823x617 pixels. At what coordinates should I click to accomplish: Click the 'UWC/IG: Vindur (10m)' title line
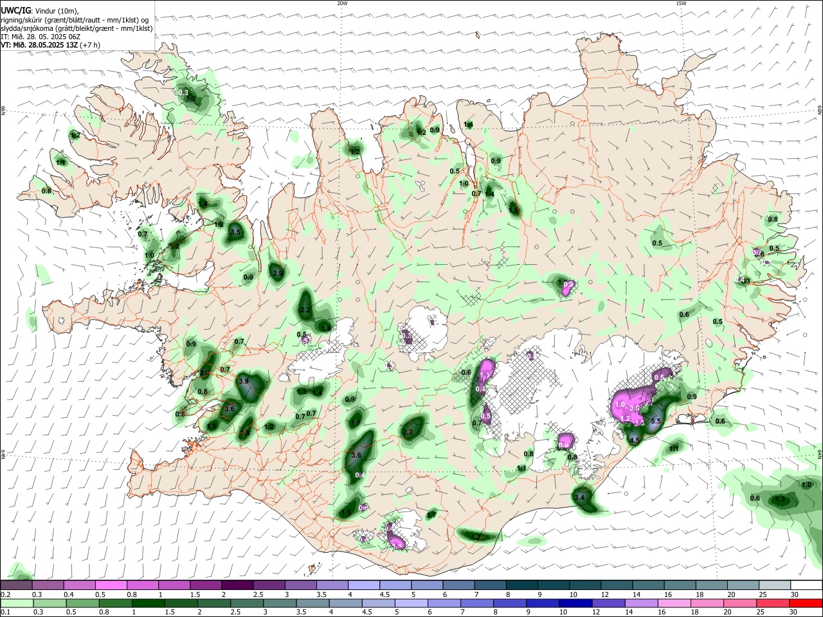pos(40,10)
